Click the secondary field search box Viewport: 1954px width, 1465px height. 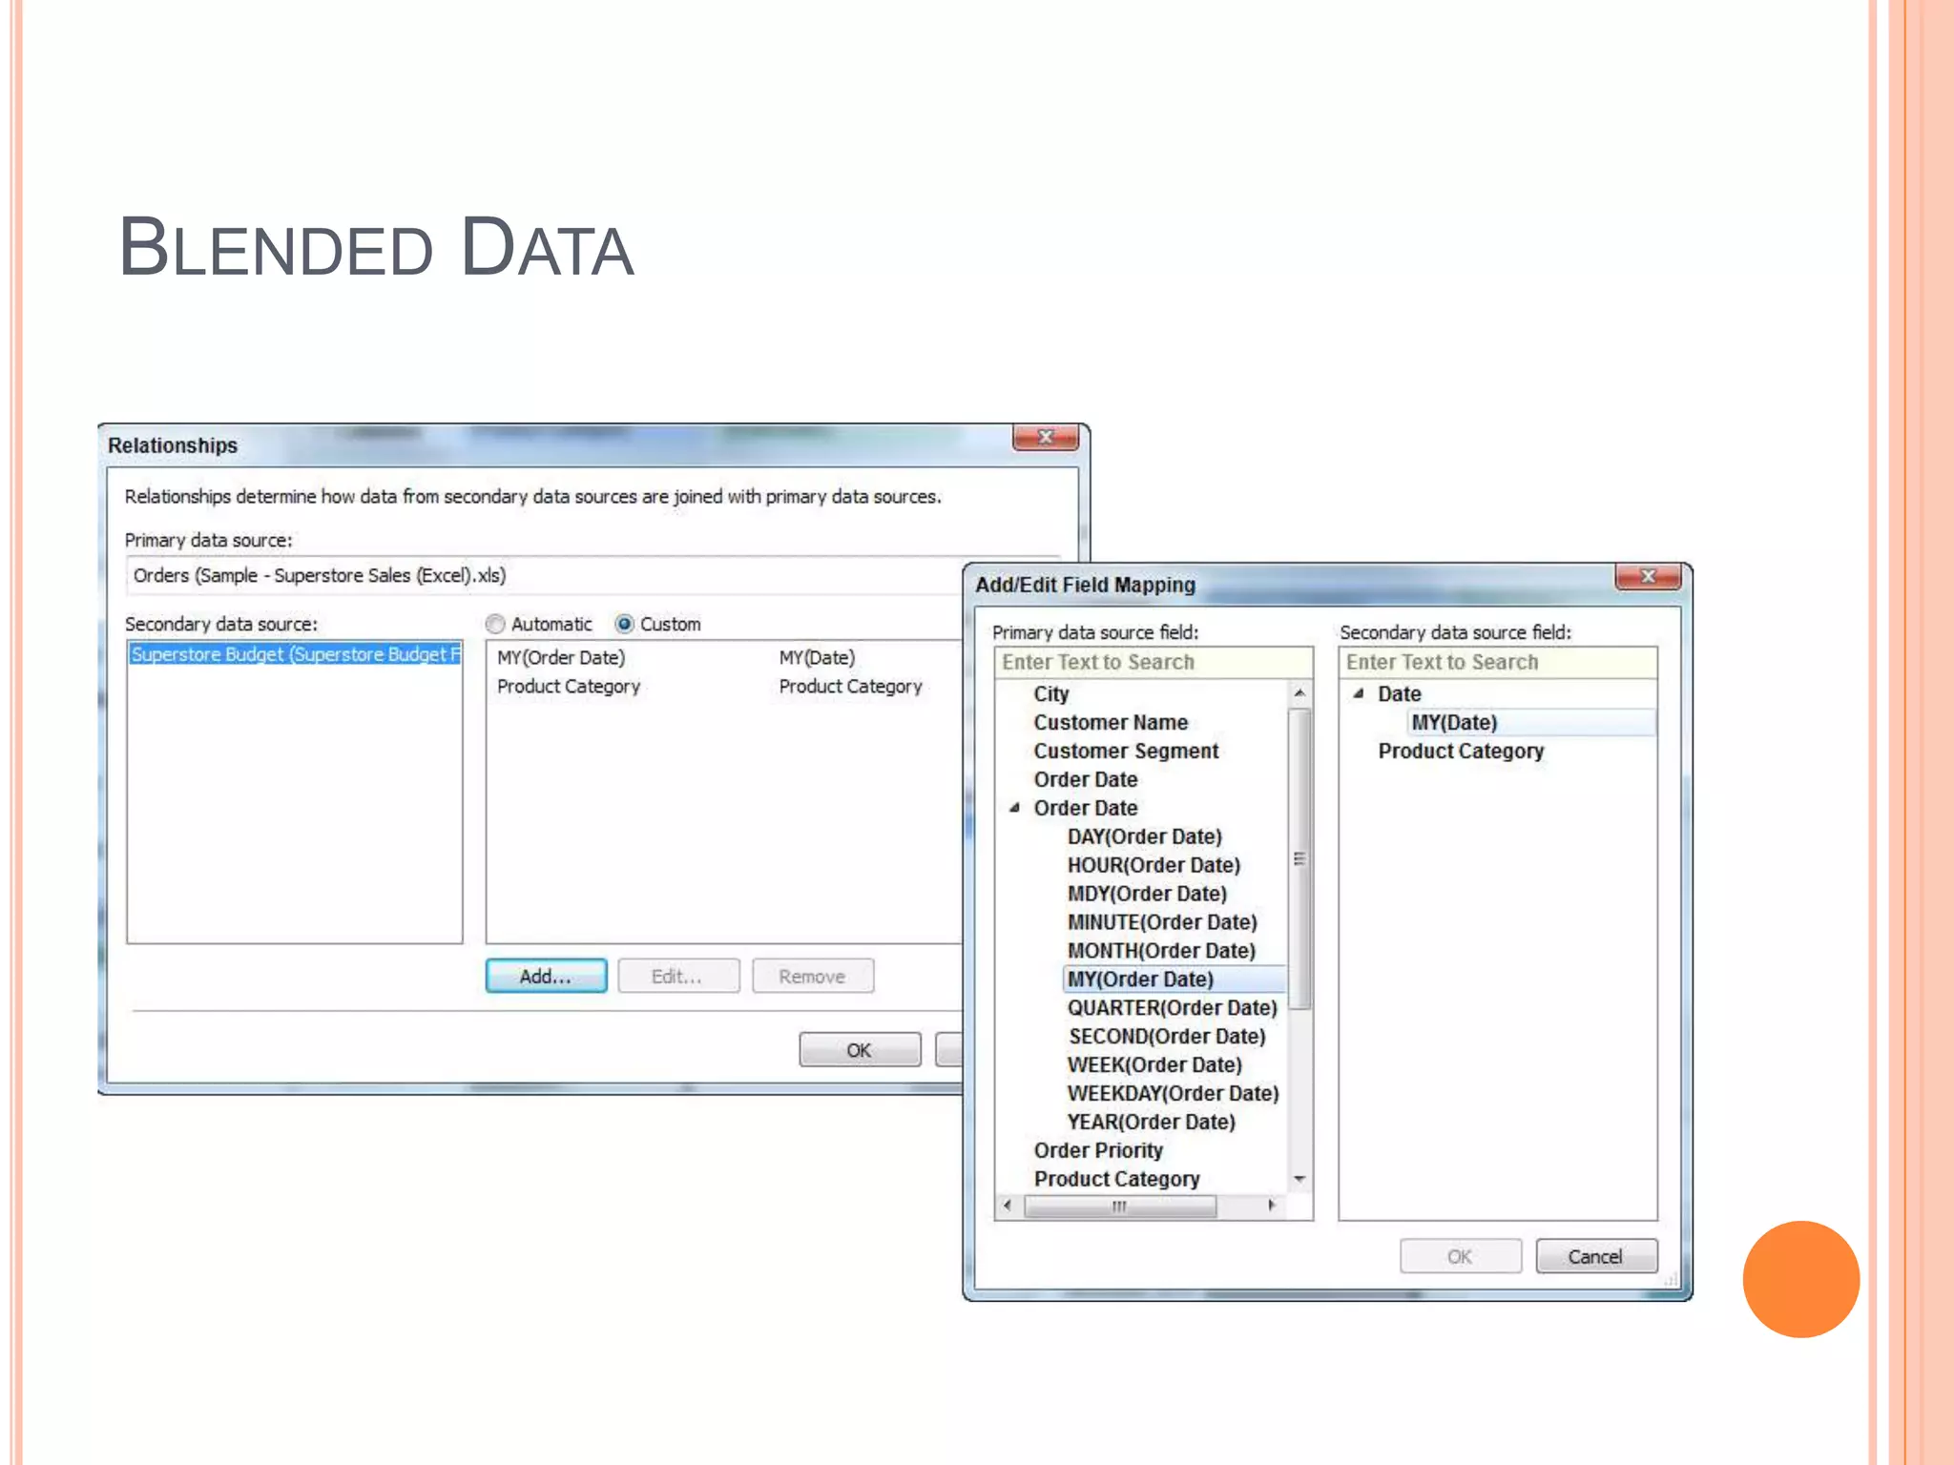coord(1498,662)
